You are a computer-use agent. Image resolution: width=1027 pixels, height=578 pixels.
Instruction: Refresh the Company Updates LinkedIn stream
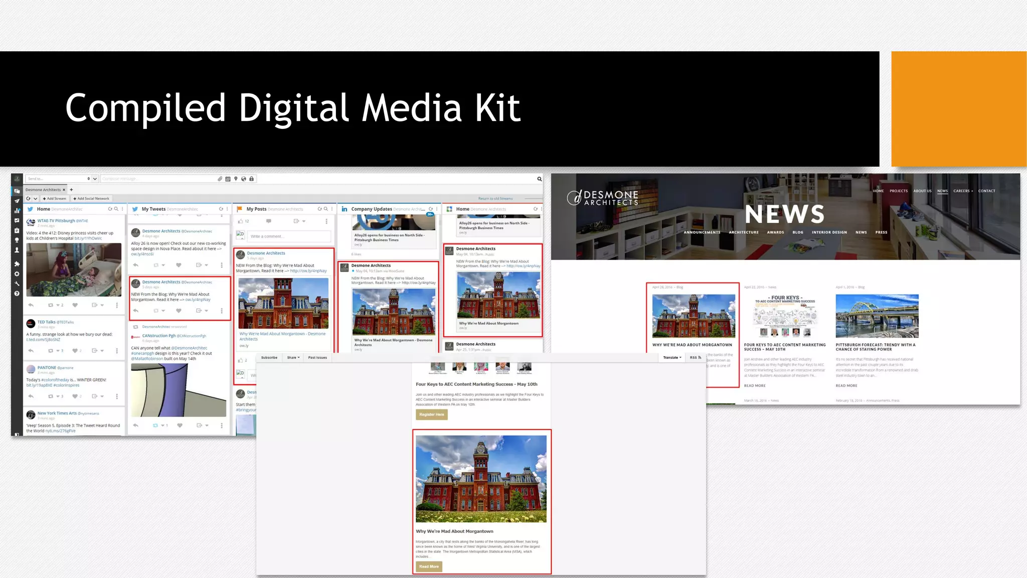[431, 209]
